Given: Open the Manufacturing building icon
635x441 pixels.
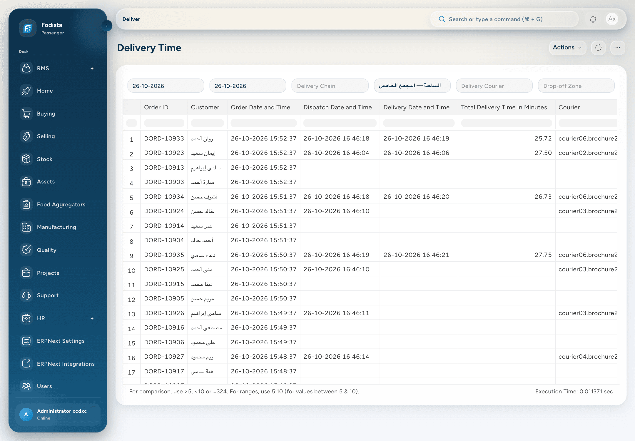Looking at the screenshot, I should [26, 227].
